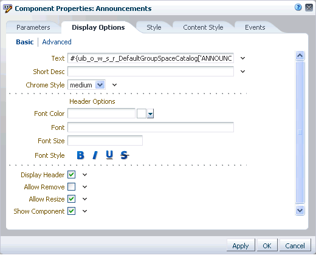Open the Advanced display options link
The image size is (316, 261).
[x=57, y=42]
